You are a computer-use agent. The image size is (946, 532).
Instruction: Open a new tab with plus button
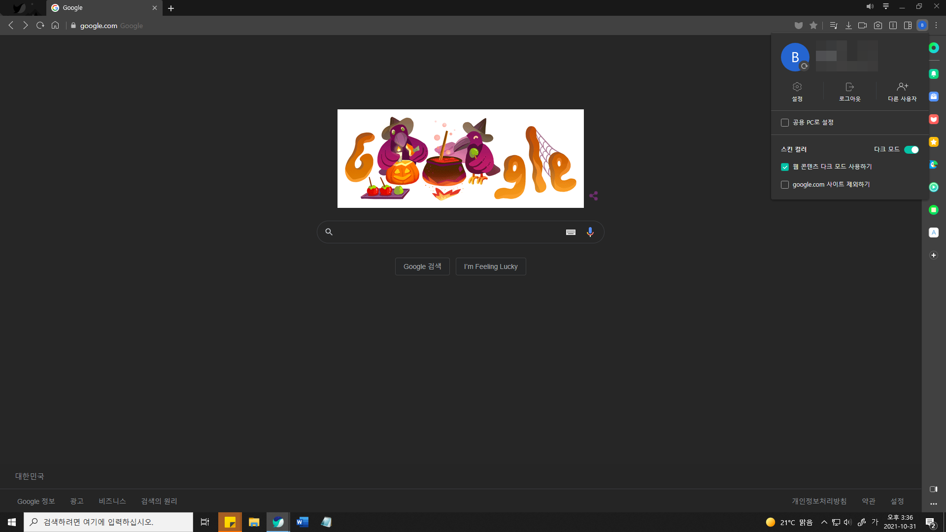coord(171,8)
